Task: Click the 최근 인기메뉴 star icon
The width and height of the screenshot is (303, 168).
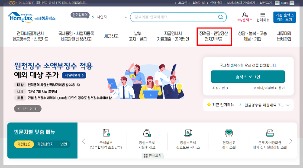Action: click(x=209, y=105)
